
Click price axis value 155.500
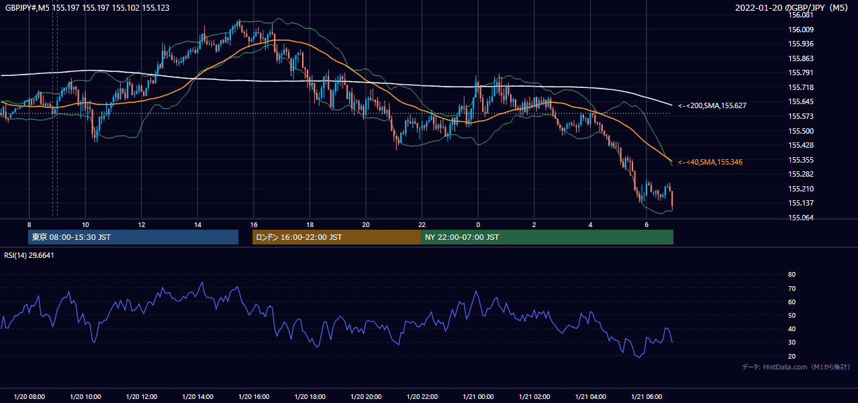[801, 131]
